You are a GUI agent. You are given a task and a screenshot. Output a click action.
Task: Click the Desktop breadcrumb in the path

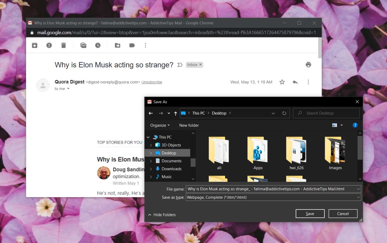pyautogui.click(x=219, y=113)
